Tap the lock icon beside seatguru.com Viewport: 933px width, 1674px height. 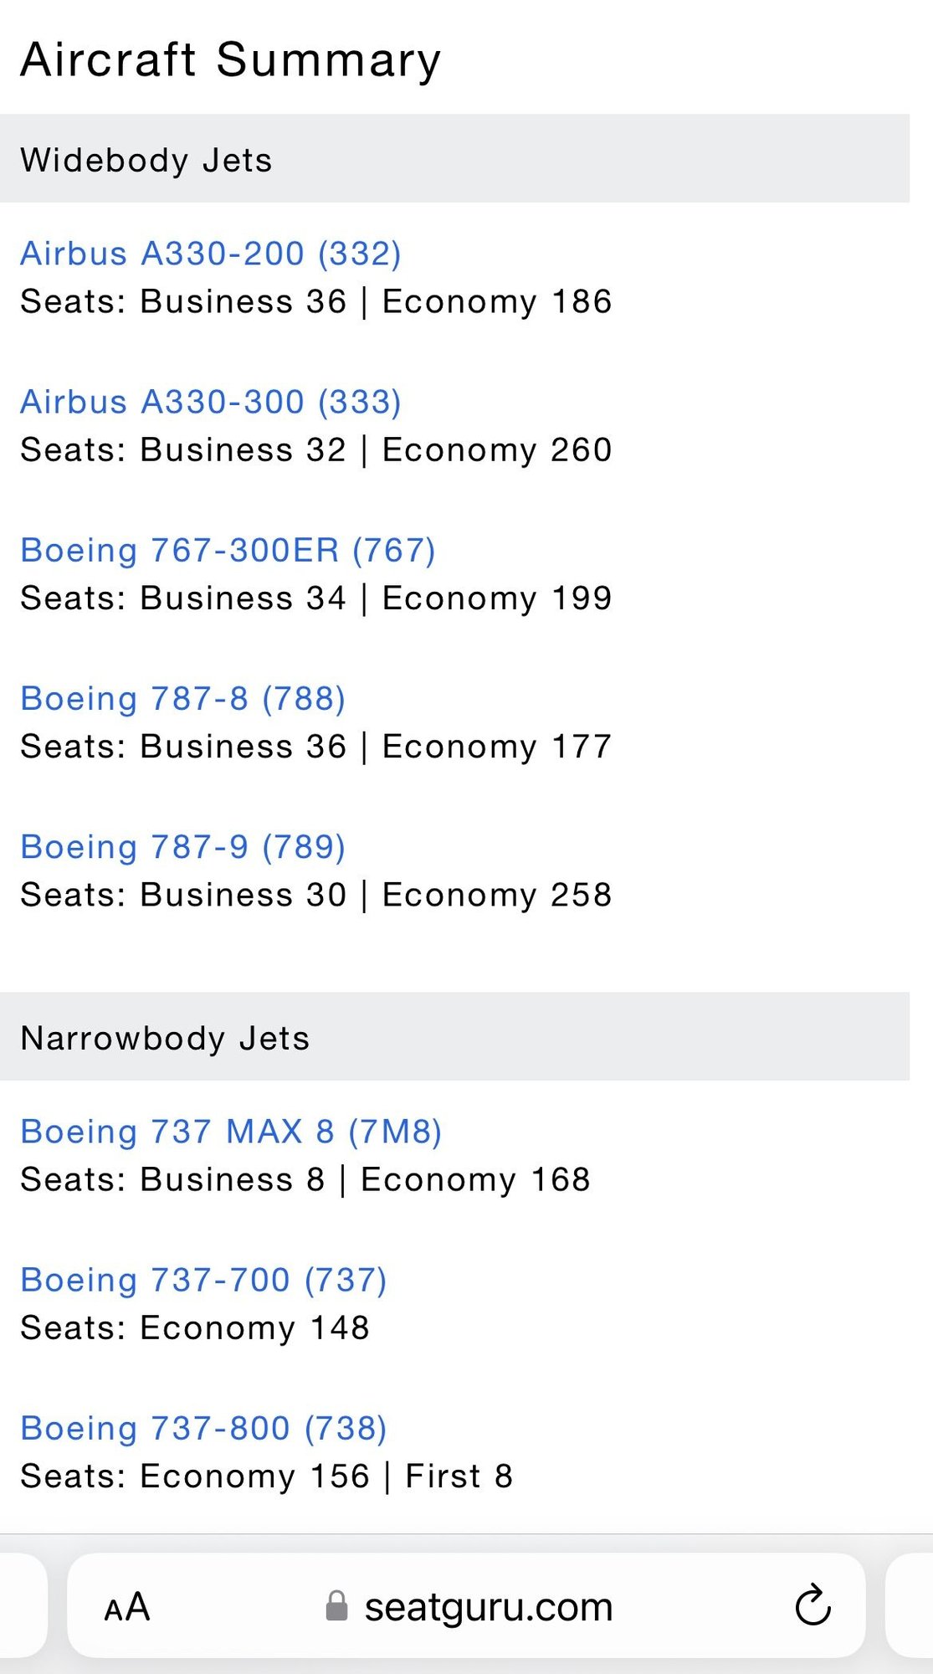coord(336,1606)
